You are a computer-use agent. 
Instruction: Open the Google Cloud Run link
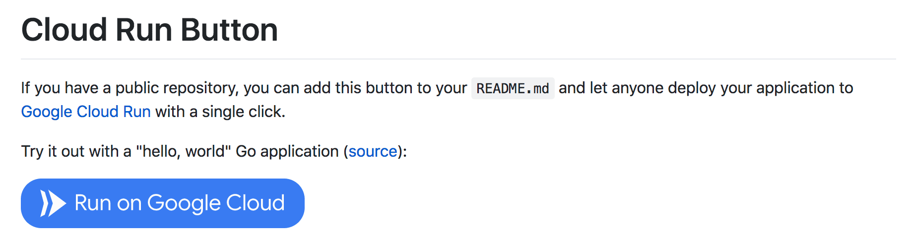[86, 112]
